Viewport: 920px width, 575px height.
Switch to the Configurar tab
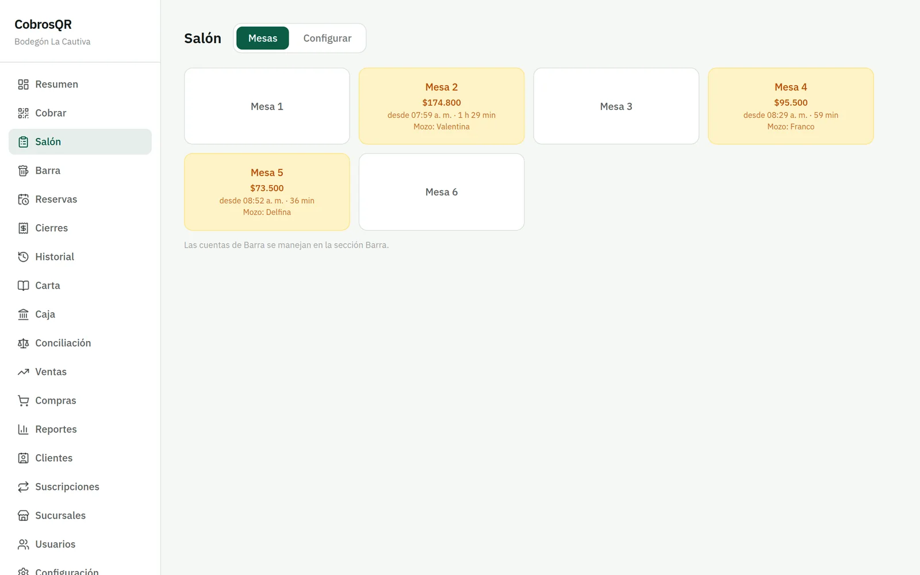[327, 38]
